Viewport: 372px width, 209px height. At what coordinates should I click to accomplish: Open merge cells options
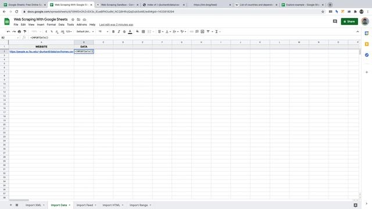[x=151, y=31]
